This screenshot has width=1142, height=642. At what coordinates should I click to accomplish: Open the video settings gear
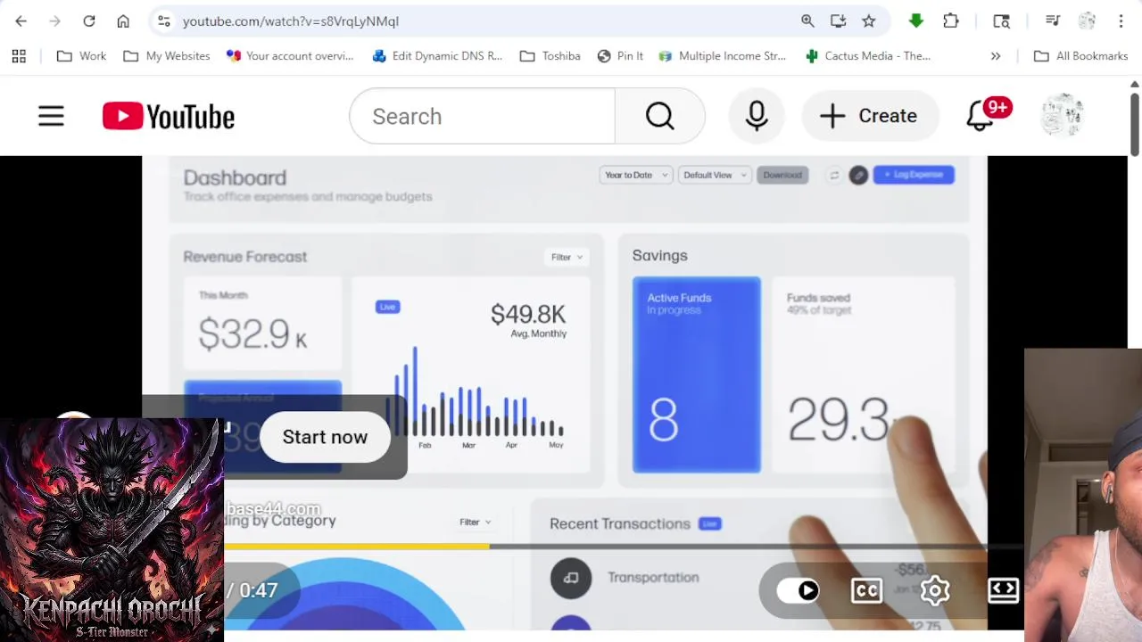pos(935,590)
